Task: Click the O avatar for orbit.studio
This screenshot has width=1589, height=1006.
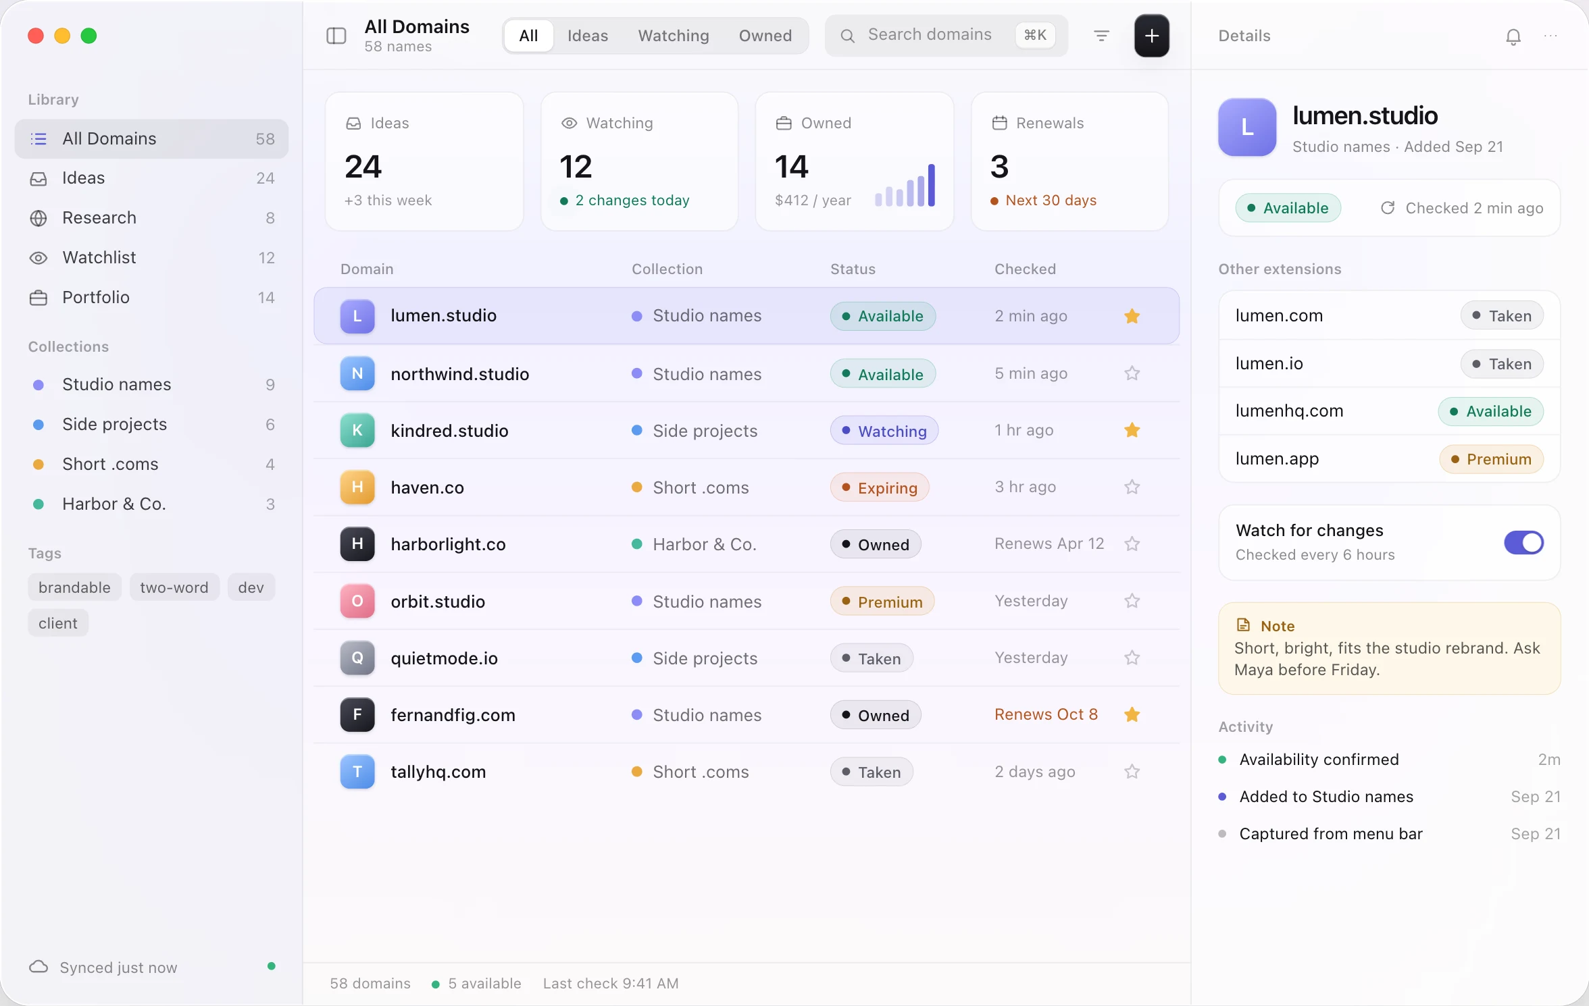Action: click(357, 601)
